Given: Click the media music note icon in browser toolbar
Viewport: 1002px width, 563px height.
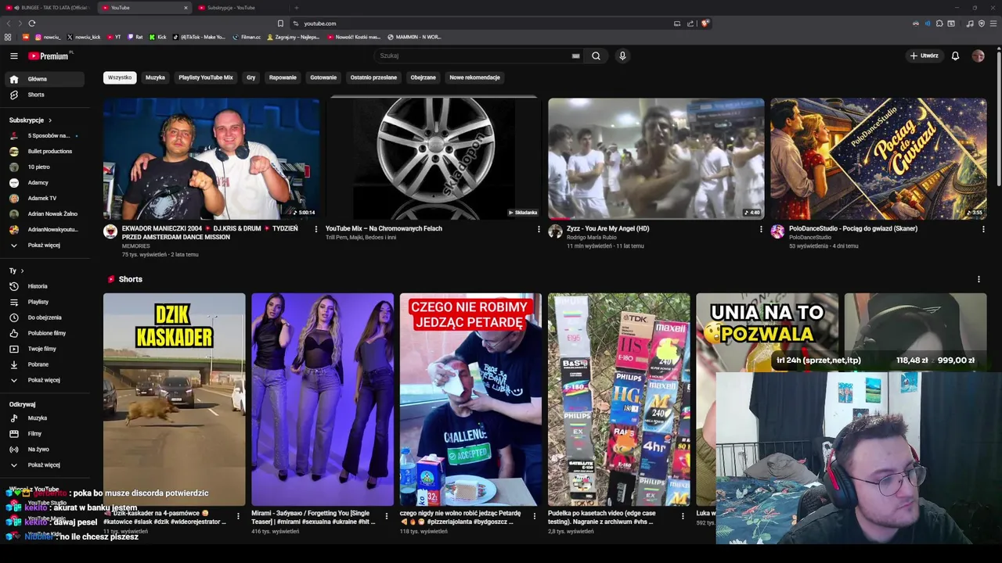Looking at the screenshot, I should (x=970, y=23).
